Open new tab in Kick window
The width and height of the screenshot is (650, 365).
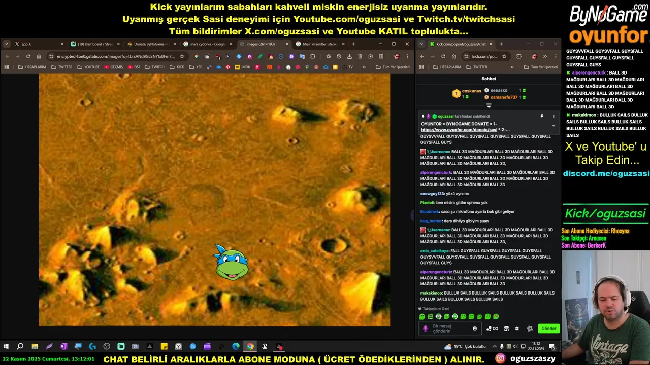click(501, 44)
